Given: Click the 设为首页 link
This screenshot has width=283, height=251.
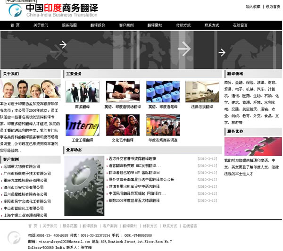Looking at the screenshot, I should point(273,7).
